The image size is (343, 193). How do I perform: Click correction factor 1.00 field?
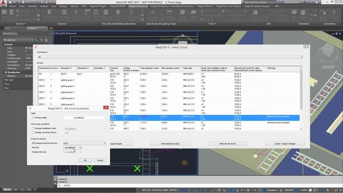click(85, 132)
